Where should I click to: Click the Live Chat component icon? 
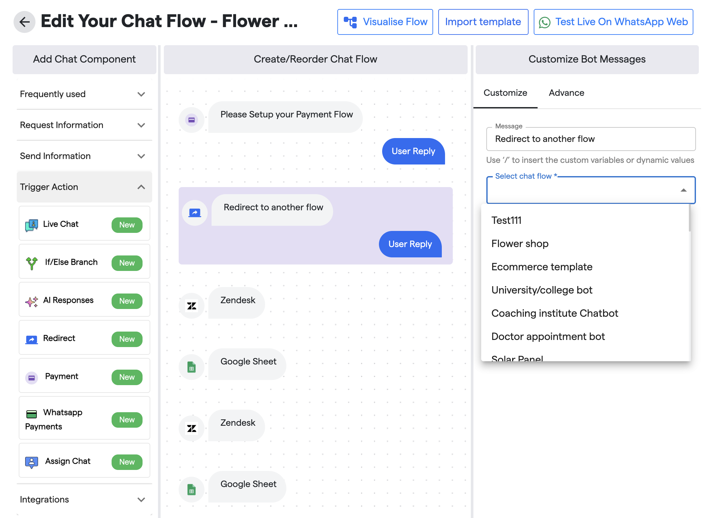[x=32, y=225]
